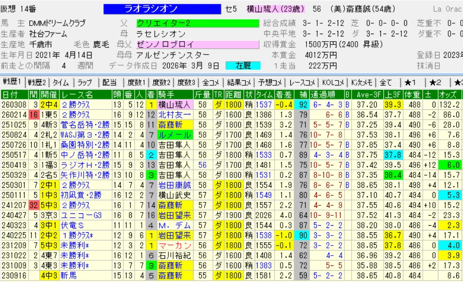Select the 度数1 tab
The image size is (463, 282).
[x=136, y=83]
